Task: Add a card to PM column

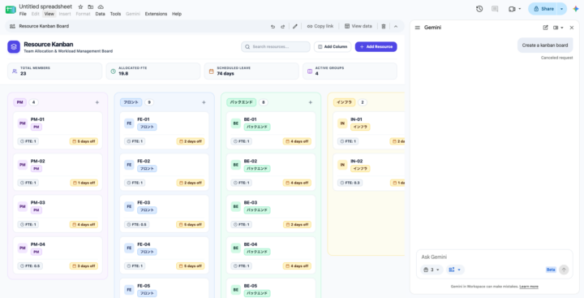Action: (x=97, y=102)
